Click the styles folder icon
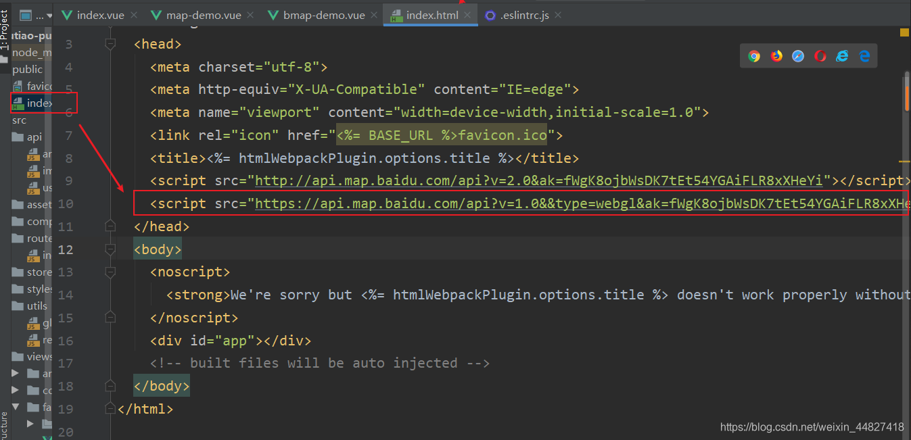 [x=17, y=289]
